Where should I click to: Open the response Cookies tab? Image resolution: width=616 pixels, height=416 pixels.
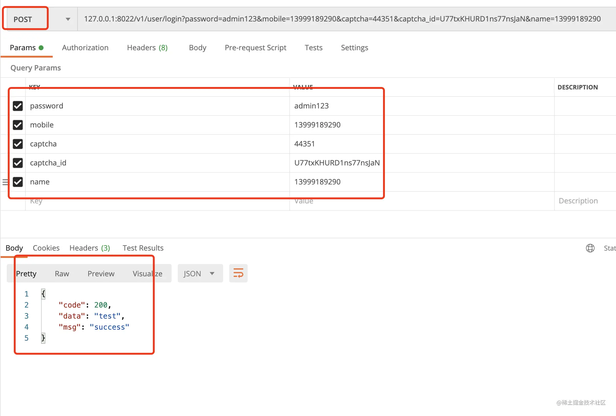46,248
